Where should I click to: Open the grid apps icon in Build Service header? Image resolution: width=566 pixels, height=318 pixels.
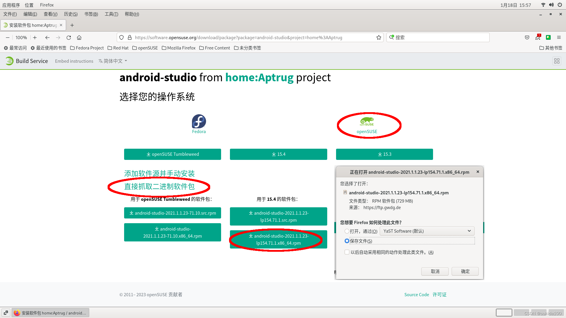[557, 61]
